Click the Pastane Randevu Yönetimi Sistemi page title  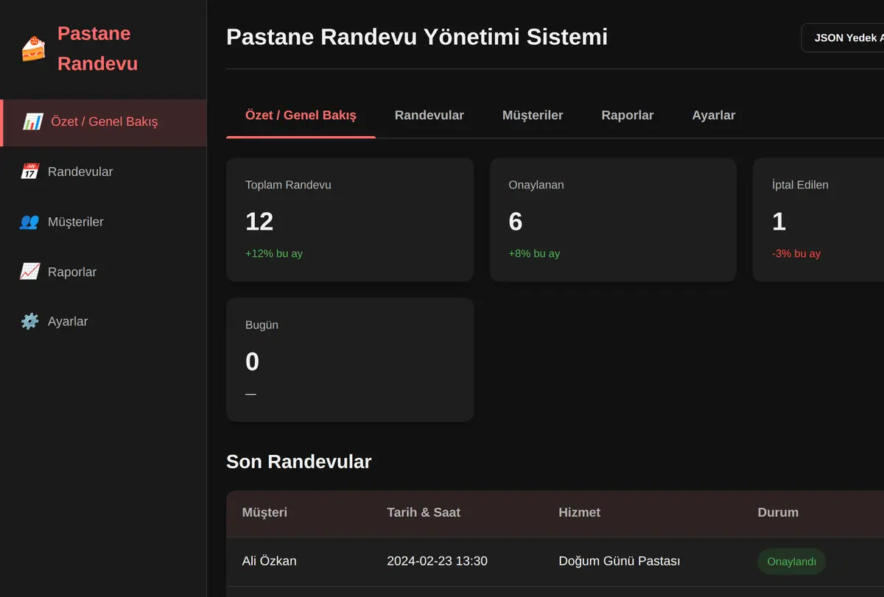[x=417, y=37]
